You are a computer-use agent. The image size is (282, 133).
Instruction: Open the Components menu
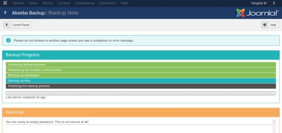tap(85, 3)
